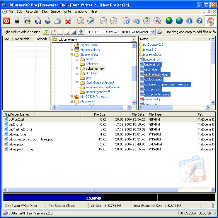Open project file via folder document icon
Image resolution: width=218 pixels, height=218 pixels.
point(27,21)
